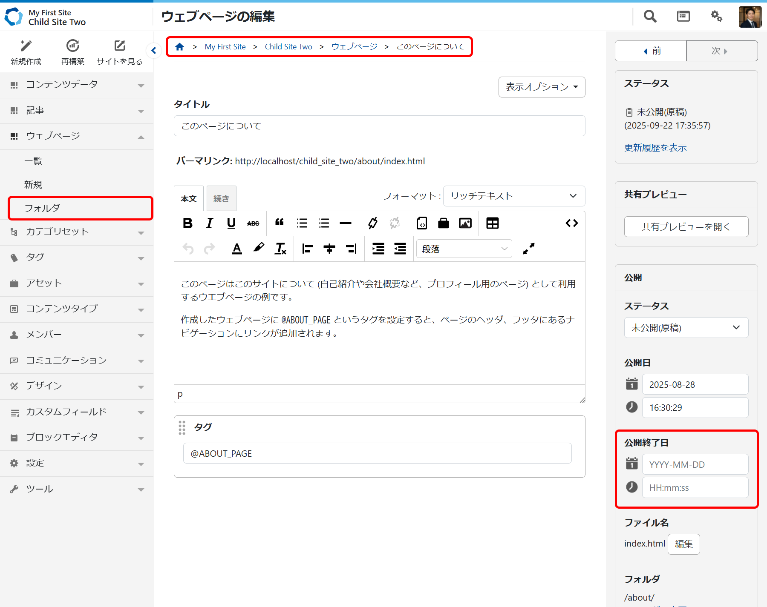The height and width of the screenshot is (607, 767).
Task: Switch editor to source code view
Action: [571, 223]
